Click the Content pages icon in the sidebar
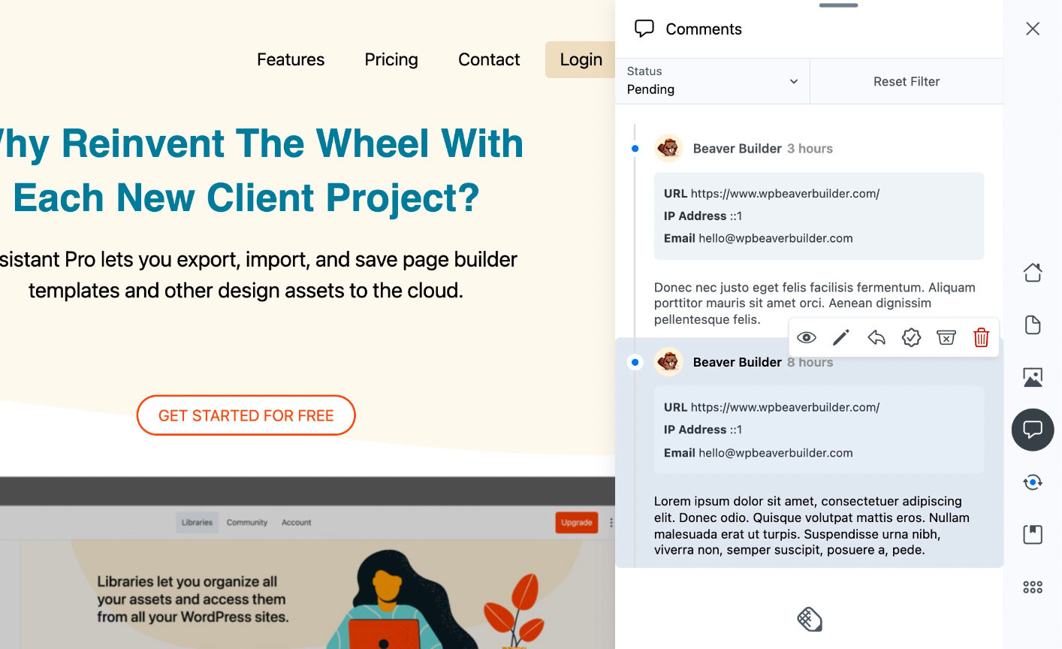Image resolution: width=1062 pixels, height=649 pixels. tap(1032, 324)
